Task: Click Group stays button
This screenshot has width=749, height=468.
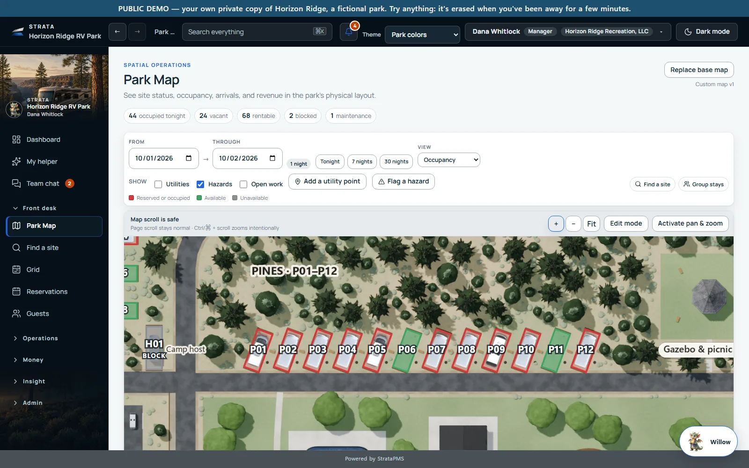Action: coord(704,184)
